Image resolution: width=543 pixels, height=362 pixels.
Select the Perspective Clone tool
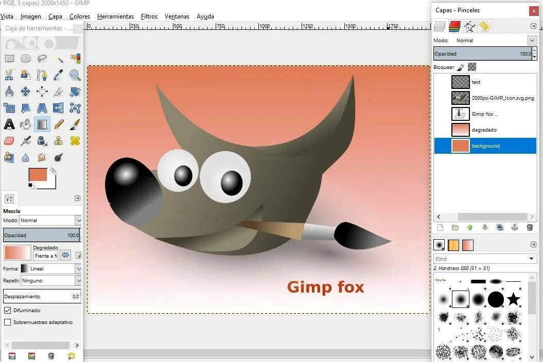(x=9, y=157)
